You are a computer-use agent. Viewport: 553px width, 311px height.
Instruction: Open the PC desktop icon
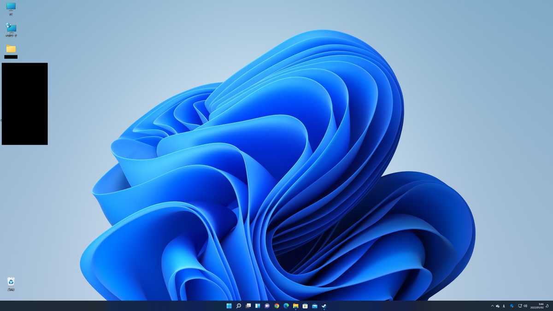coord(11,8)
